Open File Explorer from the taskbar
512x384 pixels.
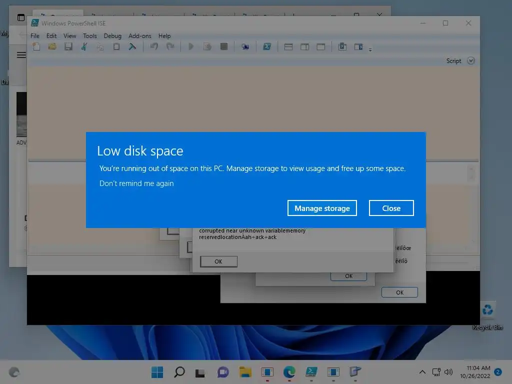(245, 372)
